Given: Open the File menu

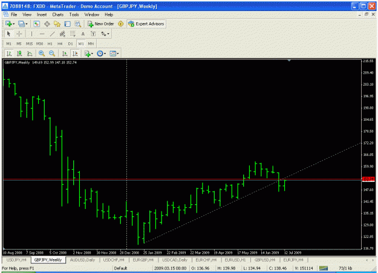Looking at the screenshot, I should (x=14, y=14).
